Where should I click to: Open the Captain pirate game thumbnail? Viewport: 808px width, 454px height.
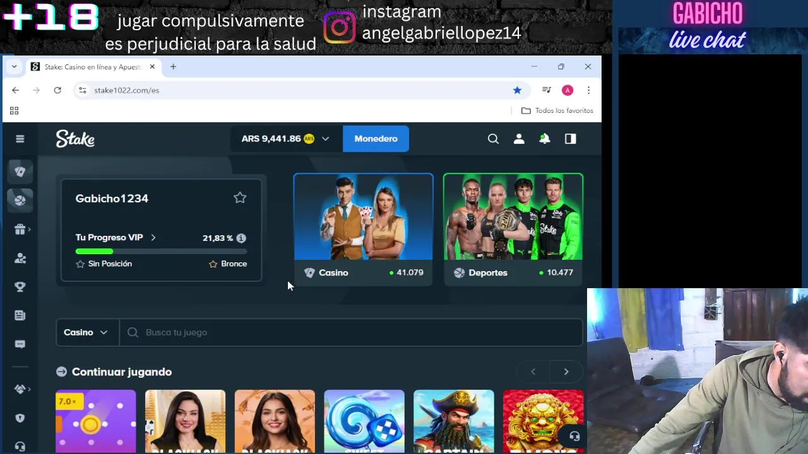(x=454, y=421)
